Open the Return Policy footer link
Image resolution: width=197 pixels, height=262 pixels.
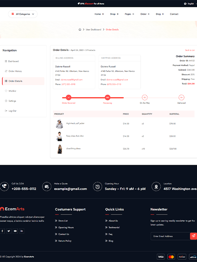65,241
